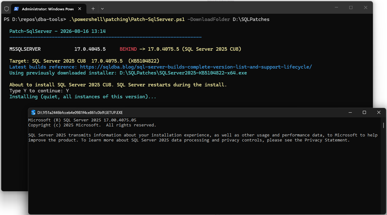This screenshot has height=215, width=387.
Task: Click the About to install warning line
Action: (x=118, y=85)
